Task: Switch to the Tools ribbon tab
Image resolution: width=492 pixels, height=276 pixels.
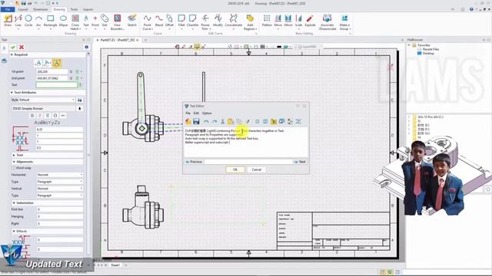Action: (74, 9)
